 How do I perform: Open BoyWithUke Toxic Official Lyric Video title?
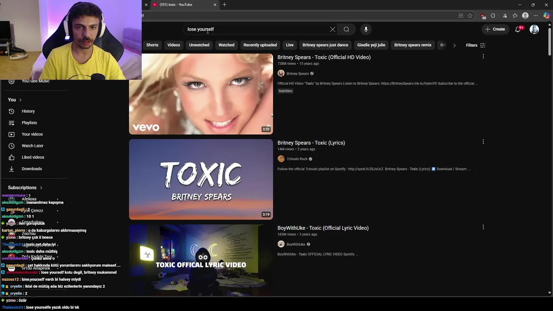click(x=323, y=228)
